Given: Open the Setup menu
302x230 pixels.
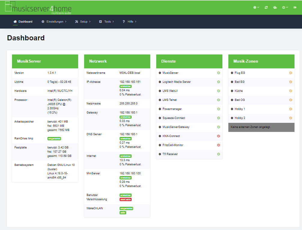Looking at the screenshot, I should [x=83, y=22].
